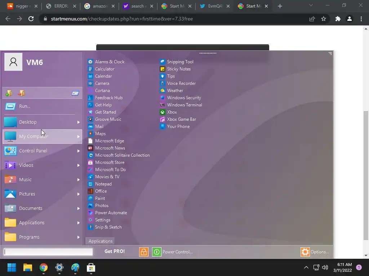Screen dimensions: 369x276
Task: Launch Calculator from the app list
Action: (x=101, y=69)
